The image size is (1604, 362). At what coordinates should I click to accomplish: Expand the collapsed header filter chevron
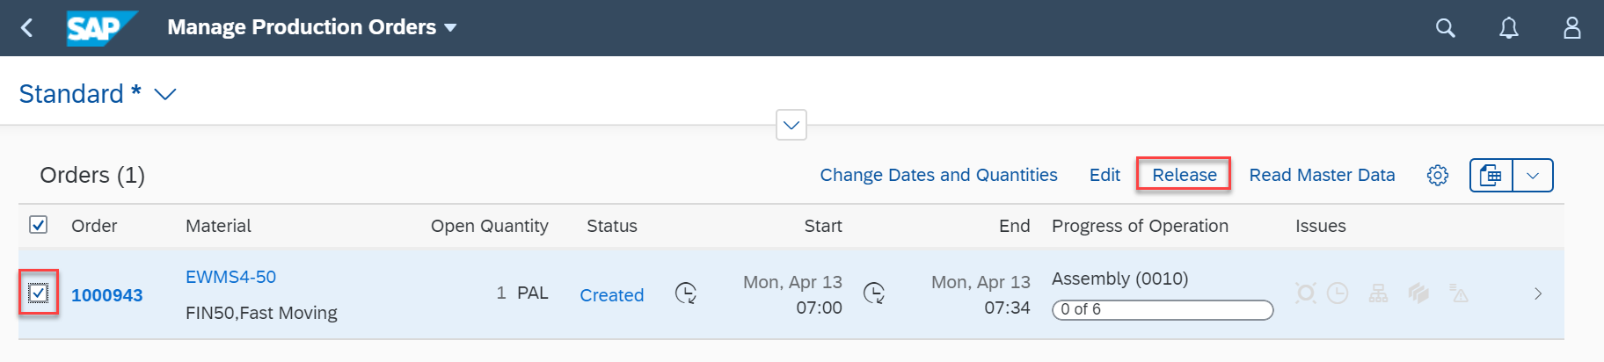point(791,125)
